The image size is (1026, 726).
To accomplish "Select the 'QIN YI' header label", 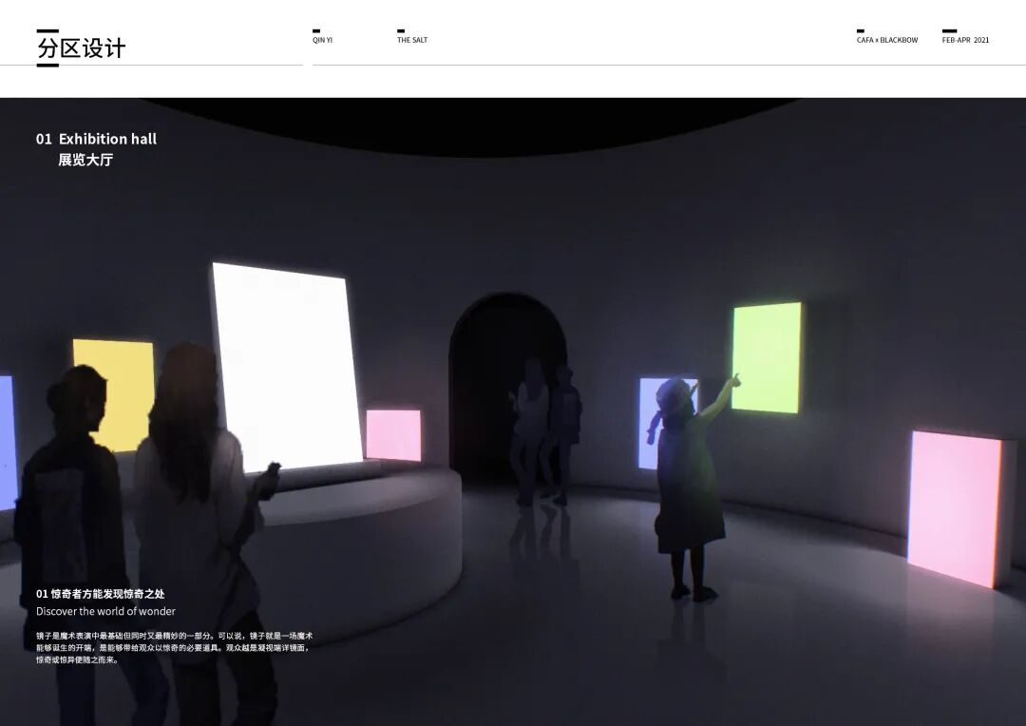I will tap(323, 40).
